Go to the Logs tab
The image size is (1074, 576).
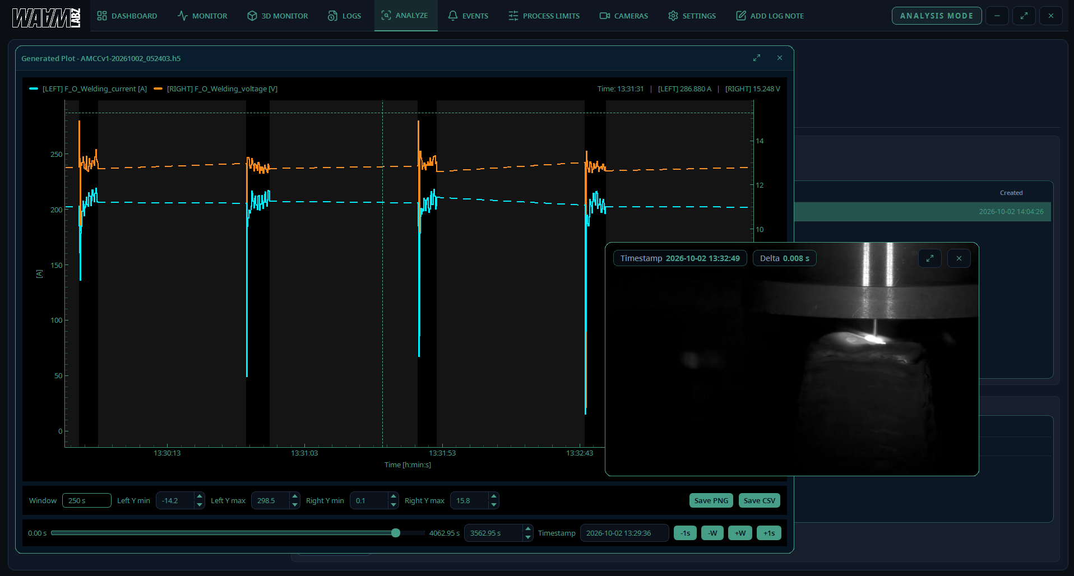344,16
